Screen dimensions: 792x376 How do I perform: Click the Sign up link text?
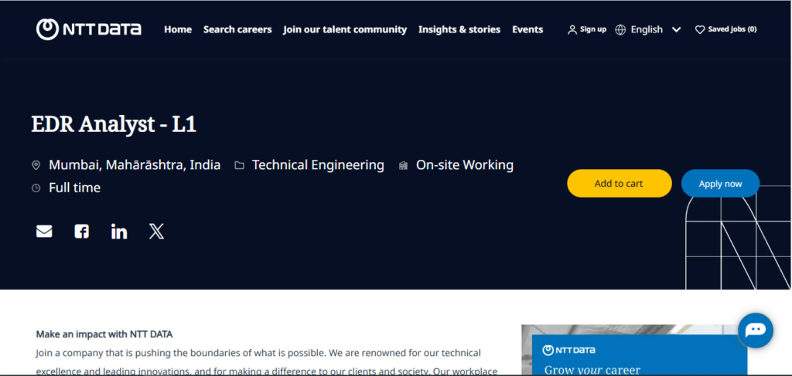(593, 29)
